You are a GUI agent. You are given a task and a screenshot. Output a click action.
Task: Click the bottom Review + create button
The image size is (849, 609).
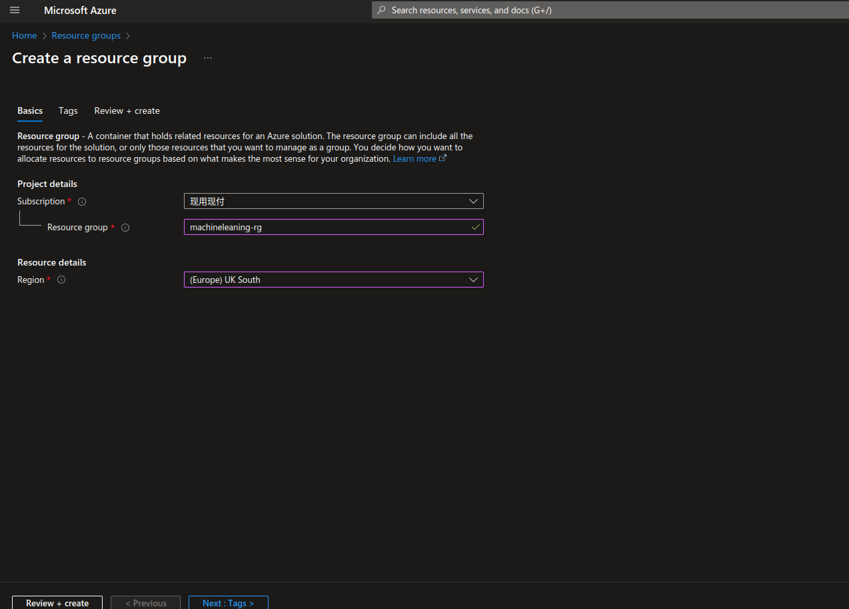point(57,603)
